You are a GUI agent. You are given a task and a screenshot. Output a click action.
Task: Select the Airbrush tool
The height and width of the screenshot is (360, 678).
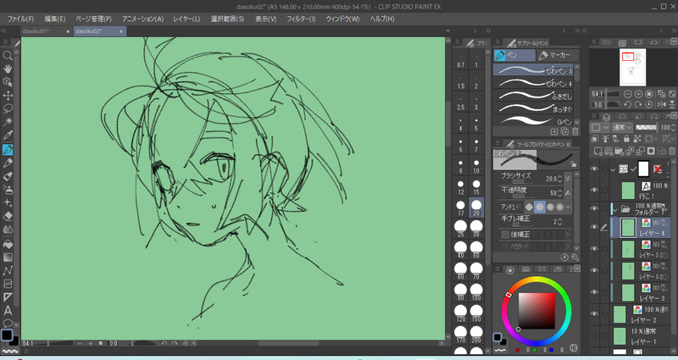point(8,190)
